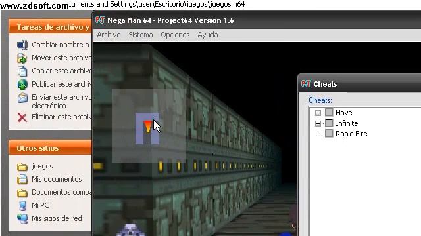
Task: Open the Mi PC link
Action: [40, 205]
